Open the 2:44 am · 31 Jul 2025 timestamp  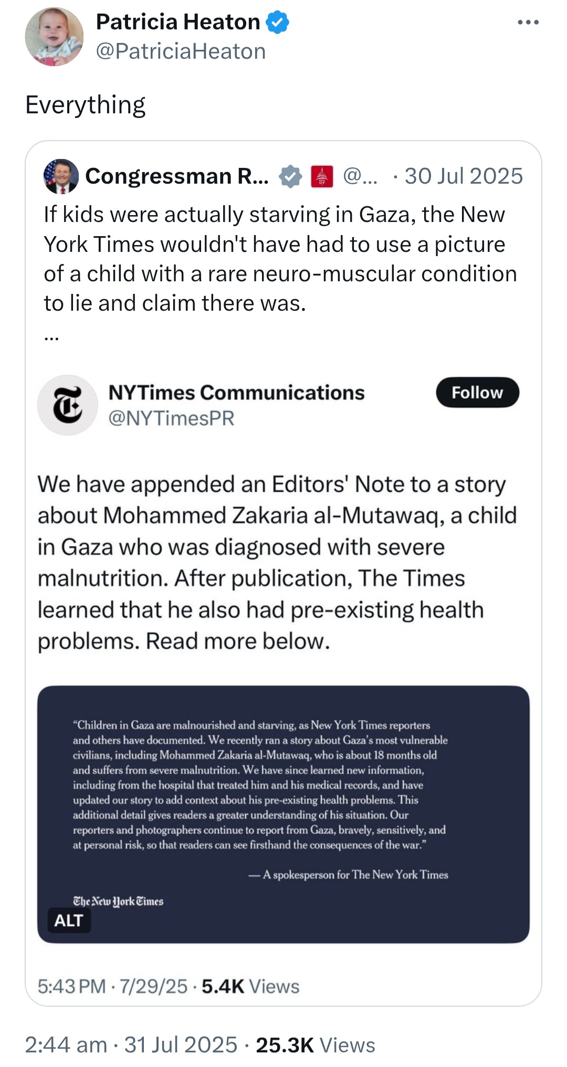pyautogui.click(x=131, y=1045)
